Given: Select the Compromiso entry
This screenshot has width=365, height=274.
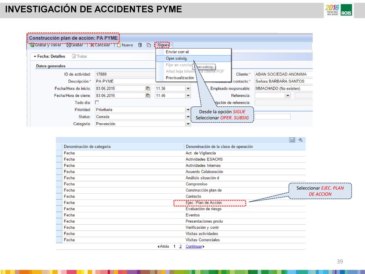Looking at the screenshot, I should tap(196, 184).
